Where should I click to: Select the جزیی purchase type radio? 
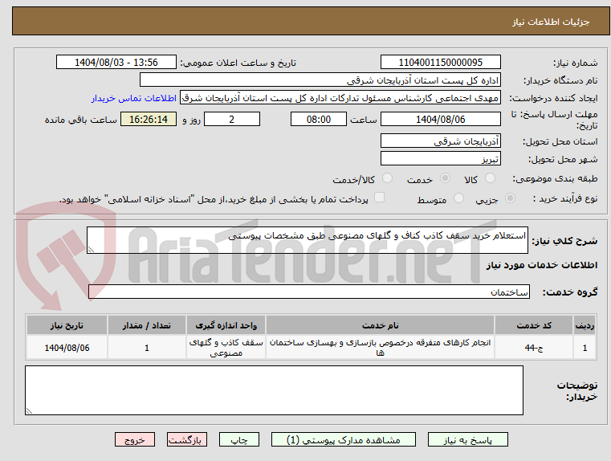(510, 198)
